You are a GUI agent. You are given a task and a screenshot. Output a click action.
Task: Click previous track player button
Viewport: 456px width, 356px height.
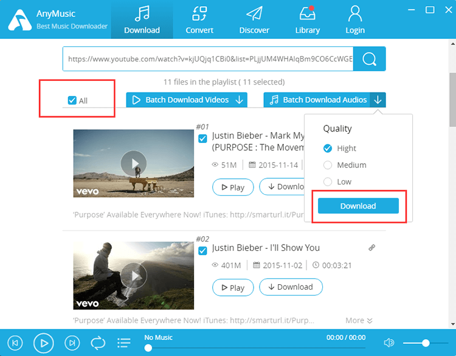[x=15, y=343]
